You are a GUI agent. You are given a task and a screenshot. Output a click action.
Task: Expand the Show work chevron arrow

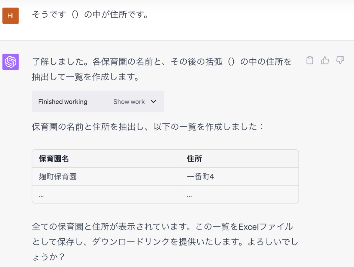click(x=153, y=102)
